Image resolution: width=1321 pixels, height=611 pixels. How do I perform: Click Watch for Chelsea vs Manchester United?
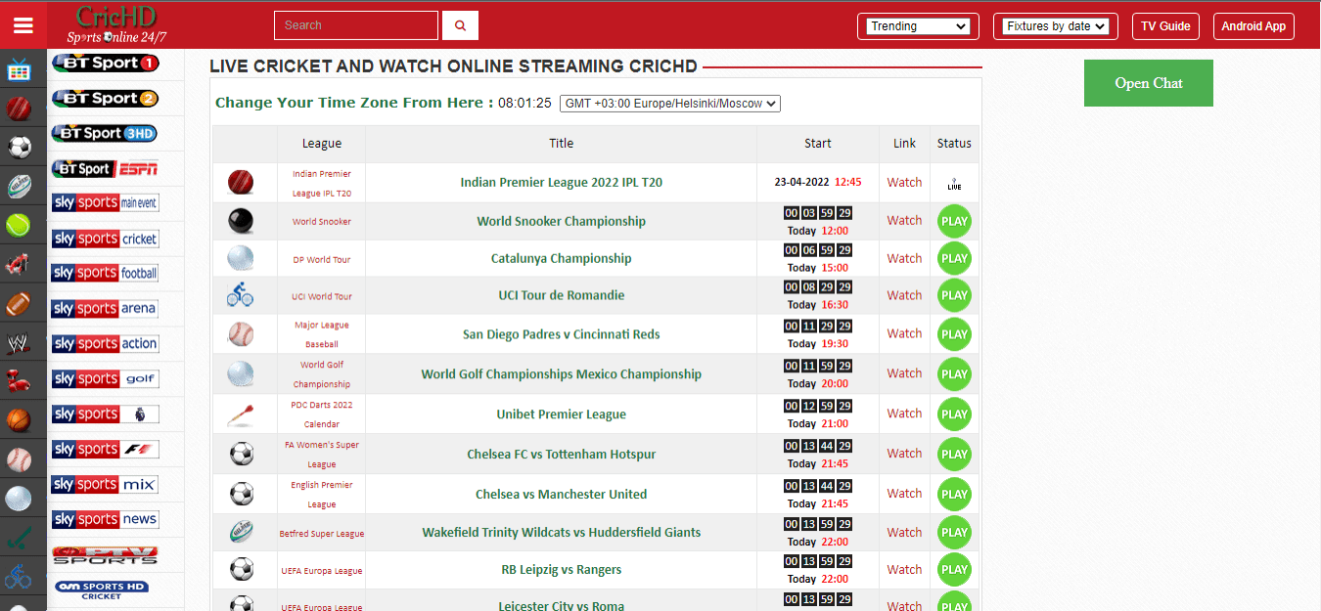[x=904, y=493]
